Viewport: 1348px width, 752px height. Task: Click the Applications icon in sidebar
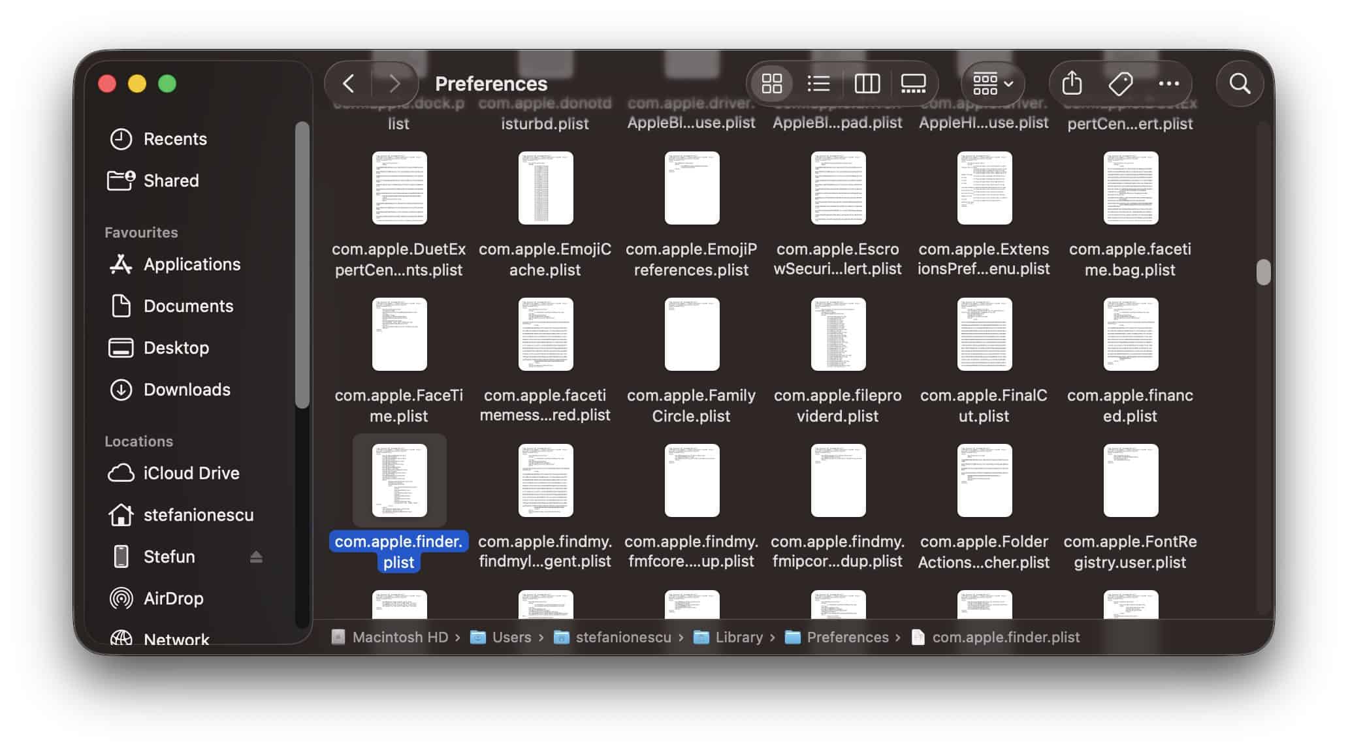coord(121,264)
